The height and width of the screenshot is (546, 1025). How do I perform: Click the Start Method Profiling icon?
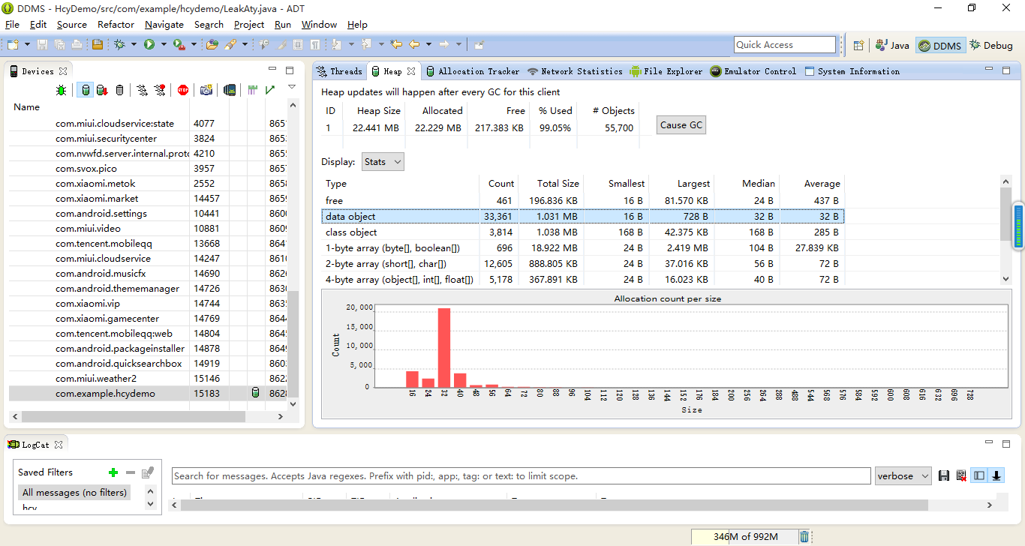(x=160, y=91)
